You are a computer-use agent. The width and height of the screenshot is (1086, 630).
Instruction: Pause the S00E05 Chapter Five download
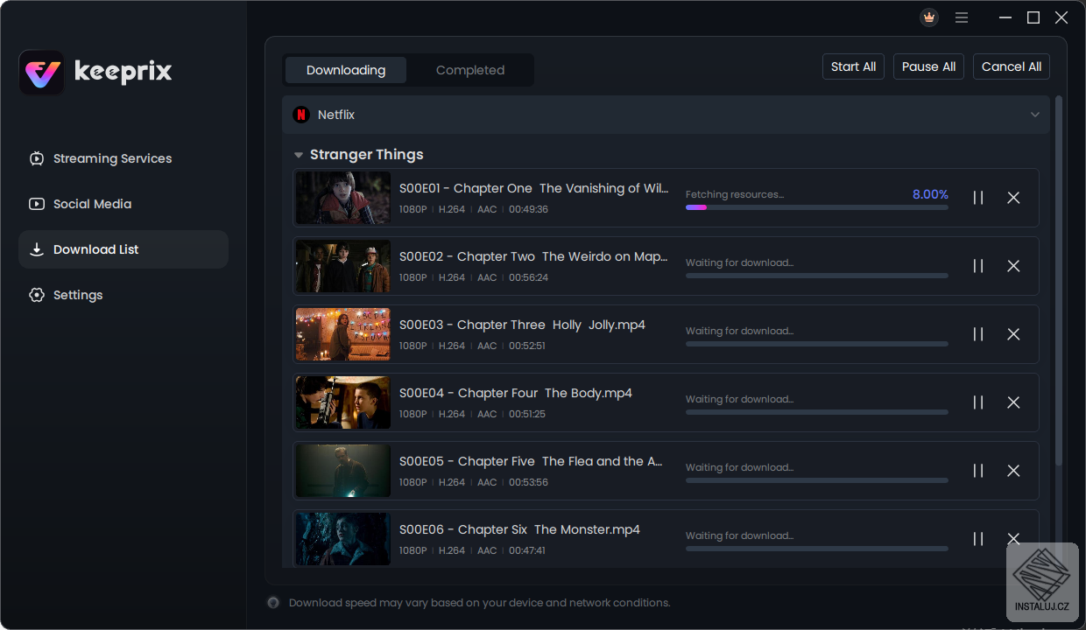[x=978, y=471]
